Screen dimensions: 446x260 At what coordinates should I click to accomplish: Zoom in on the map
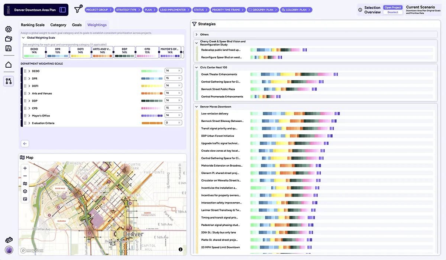[x=25, y=168]
